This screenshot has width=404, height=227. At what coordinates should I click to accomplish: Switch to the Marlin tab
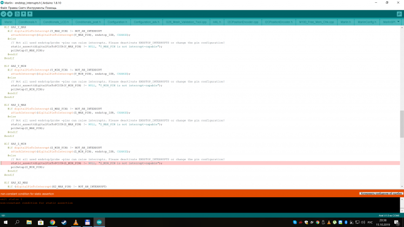point(8,22)
